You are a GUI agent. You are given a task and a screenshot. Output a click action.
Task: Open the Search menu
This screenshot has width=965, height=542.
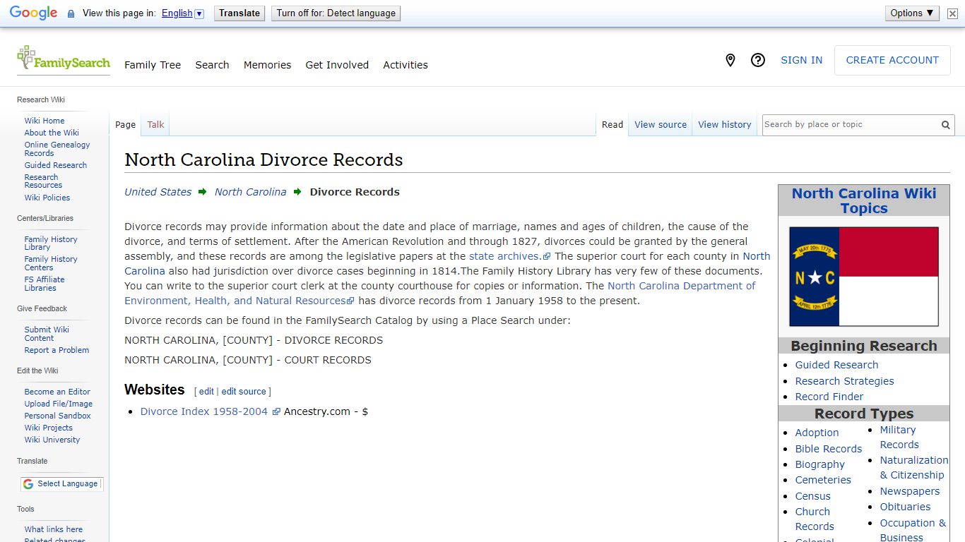[x=212, y=65]
